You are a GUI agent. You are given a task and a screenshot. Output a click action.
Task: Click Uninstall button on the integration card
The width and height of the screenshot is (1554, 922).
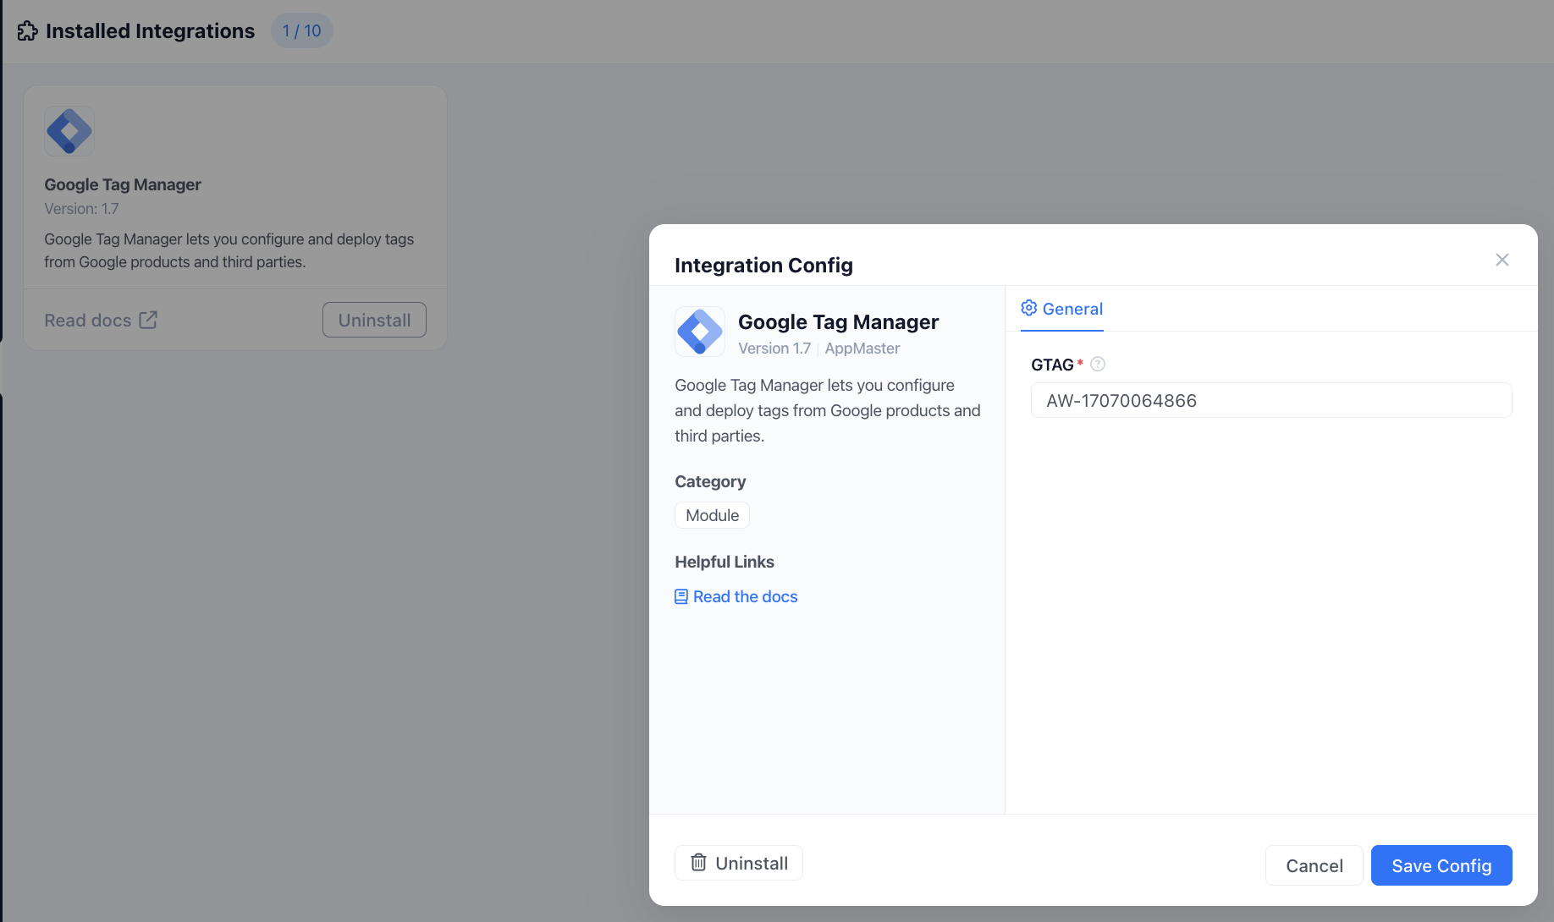click(x=374, y=320)
